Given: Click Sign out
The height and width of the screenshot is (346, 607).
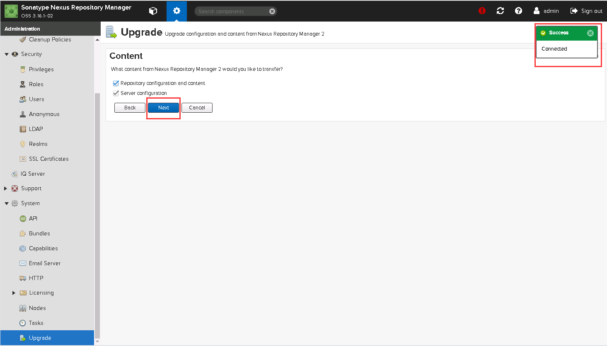Looking at the screenshot, I should coord(586,11).
